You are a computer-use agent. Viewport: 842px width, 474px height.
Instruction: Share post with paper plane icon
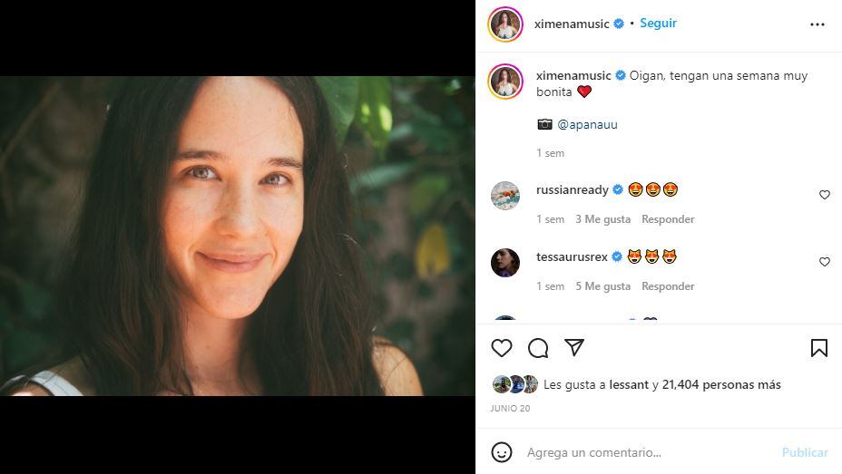573,348
